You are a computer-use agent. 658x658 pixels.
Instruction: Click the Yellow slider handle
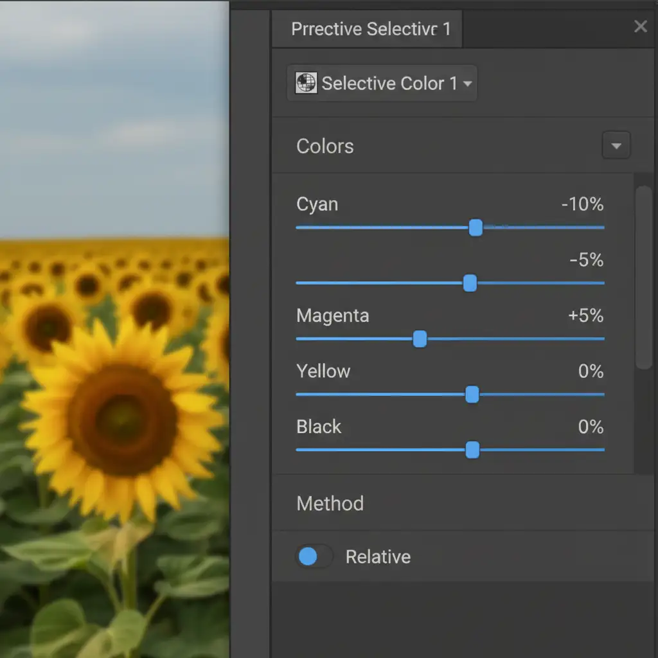tap(472, 395)
